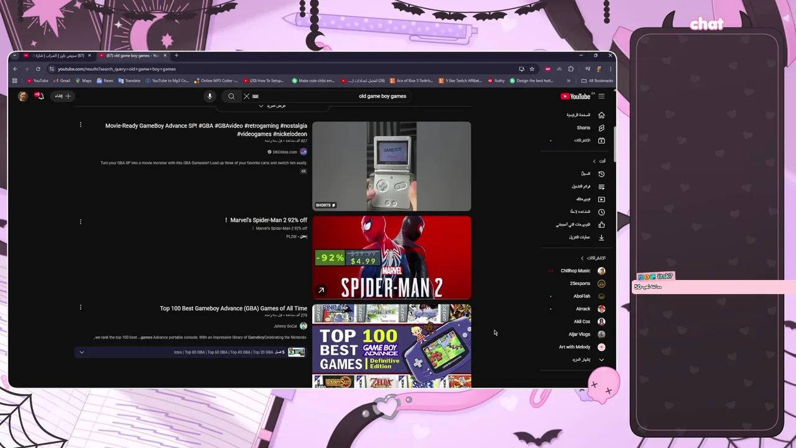Open options menu for Movie-Ready GameBoy video
The height and width of the screenshot is (448, 796).
pos(80,125)
